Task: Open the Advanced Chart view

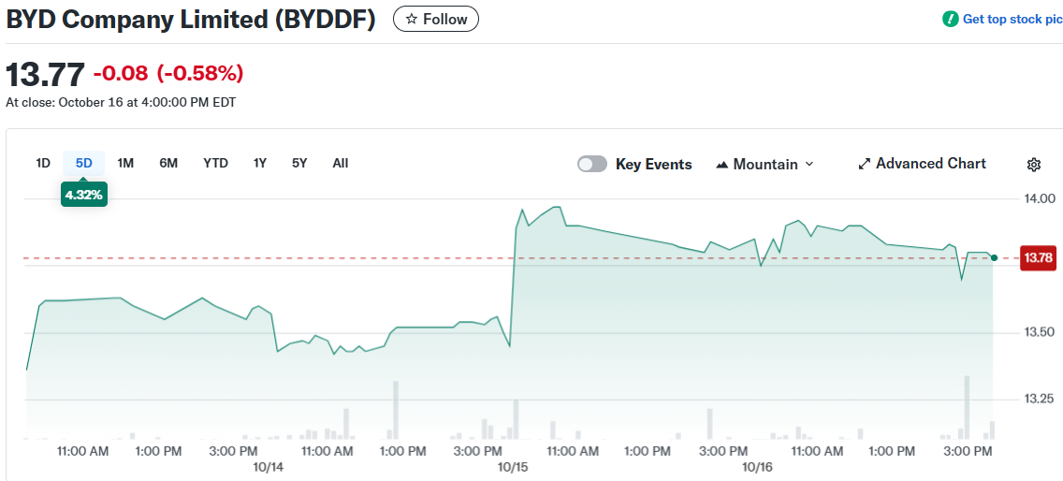Action: (x=930, y=164)
